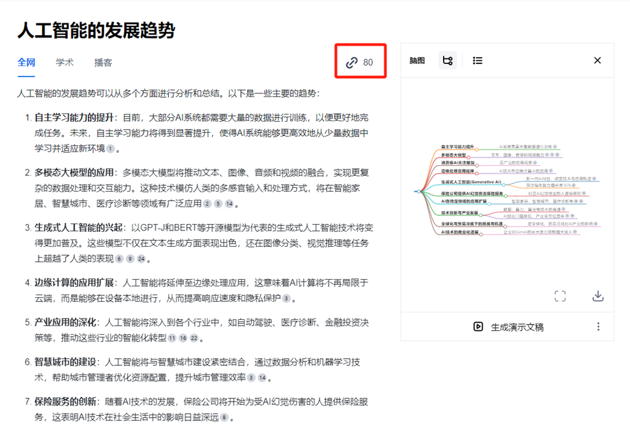Switch to the list outline view icon
This screenshot has height=430, width=630.
[477, 60]
